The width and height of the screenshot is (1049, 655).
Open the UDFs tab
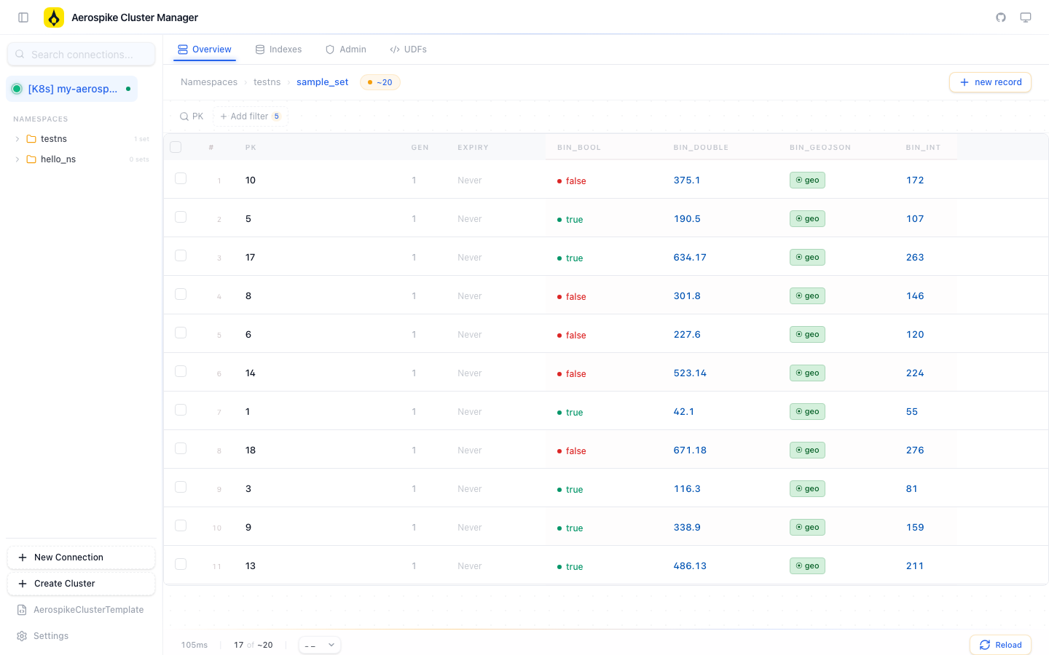[x=408, y=49]
